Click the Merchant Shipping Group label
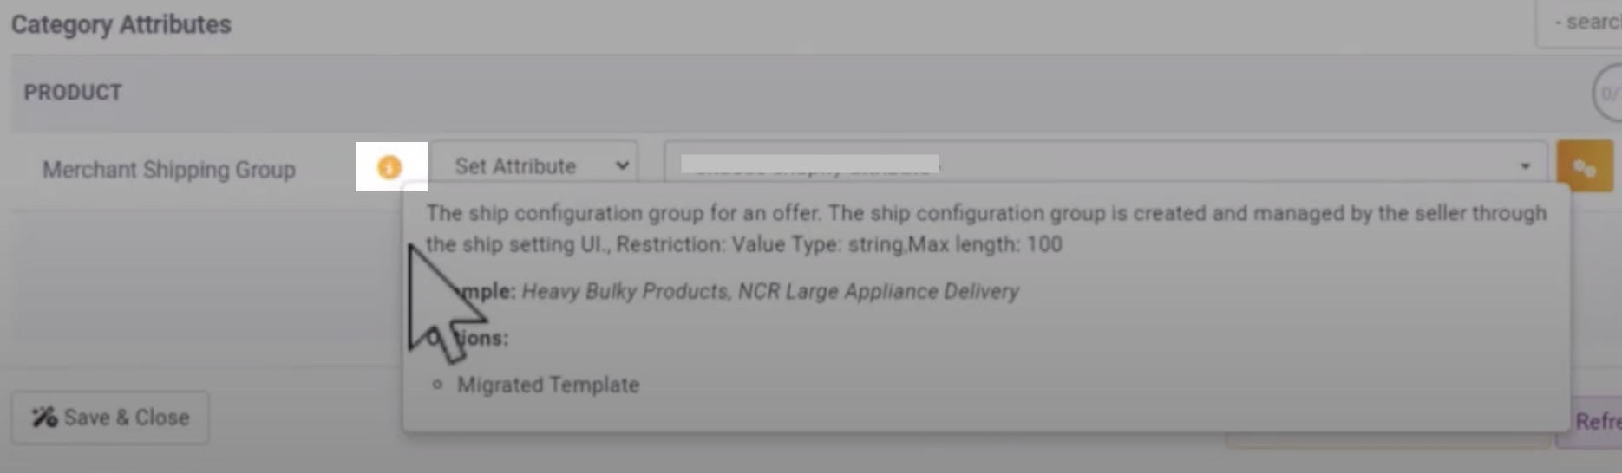The height and width of the screenshot is (473, 1622). 169,170
